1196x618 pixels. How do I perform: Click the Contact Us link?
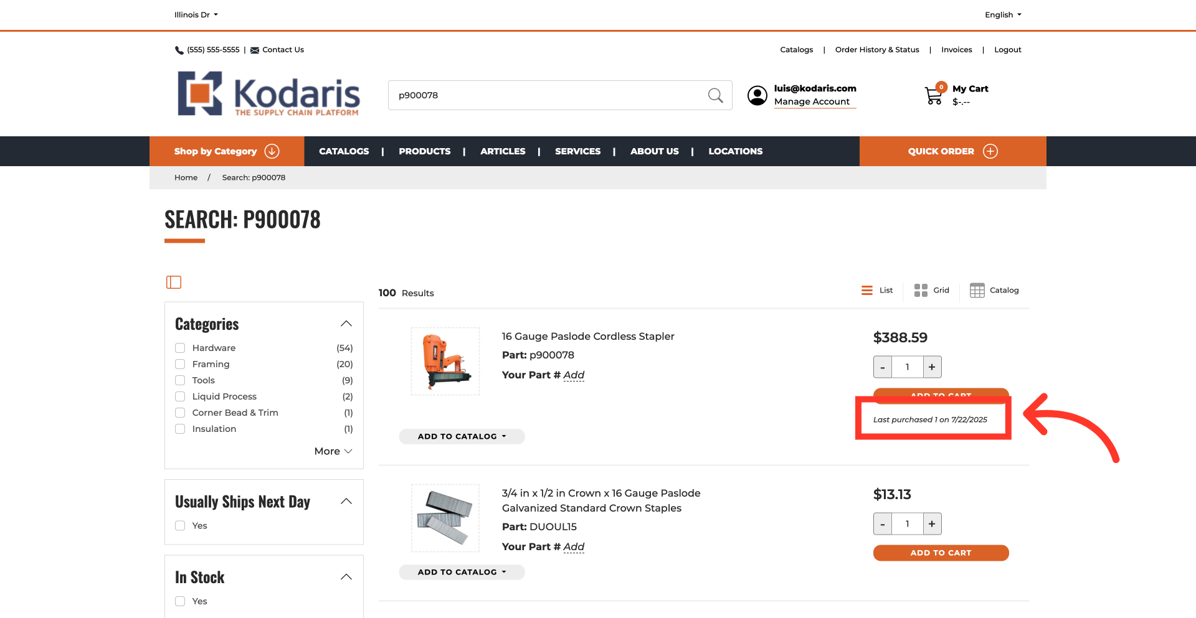tap(283, 50)
